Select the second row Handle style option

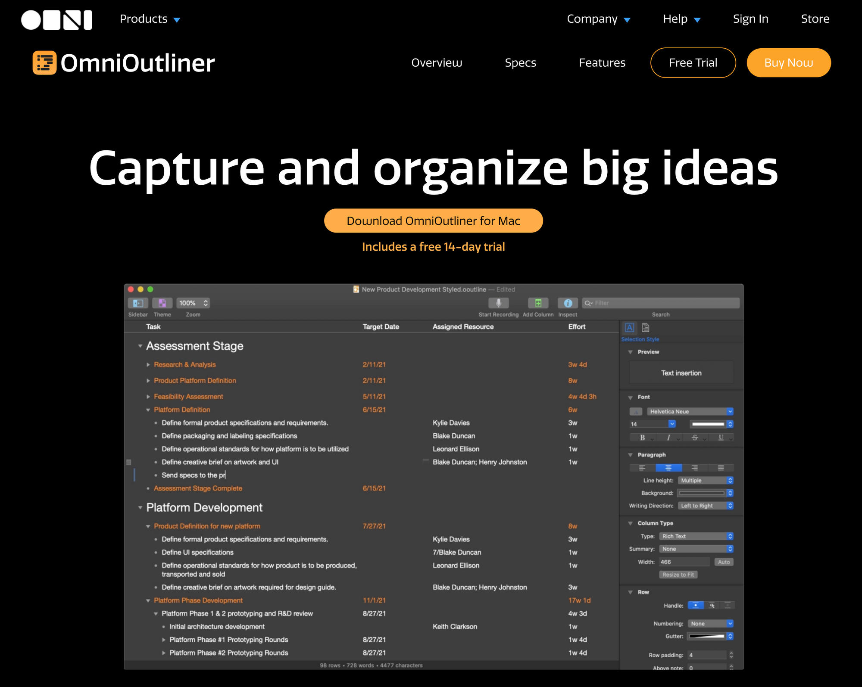click(x=712, y=606)
